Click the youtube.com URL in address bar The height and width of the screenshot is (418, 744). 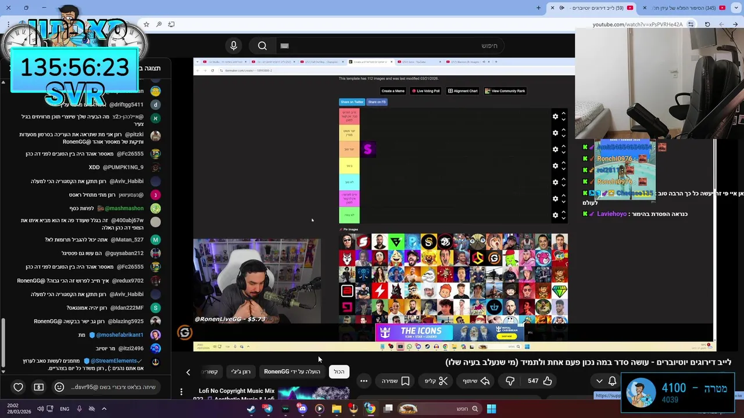[638, 24]
